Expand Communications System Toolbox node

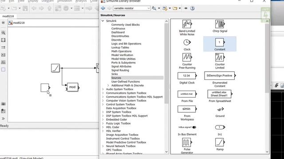pos(103,93)
